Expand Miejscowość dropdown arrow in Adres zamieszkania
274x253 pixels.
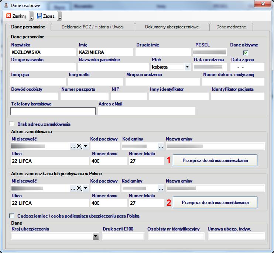pos(85,188)
